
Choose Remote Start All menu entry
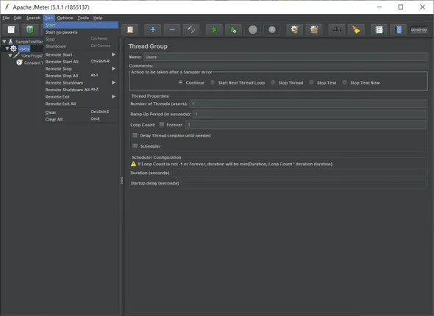pos(81,62)
